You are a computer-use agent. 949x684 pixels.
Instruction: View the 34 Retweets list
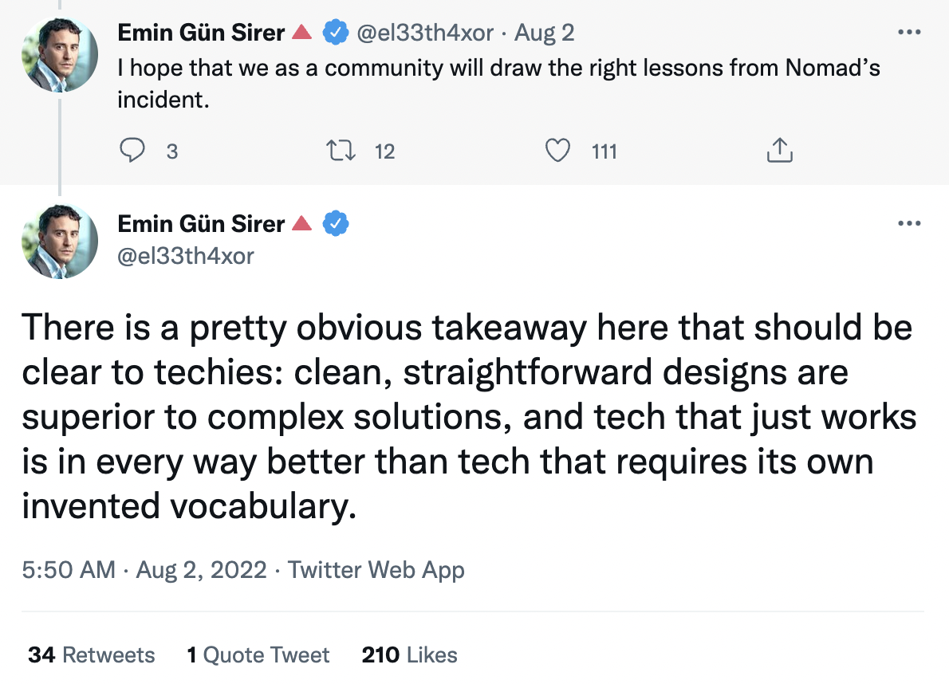pyautogui.click(x=91, y=655)
